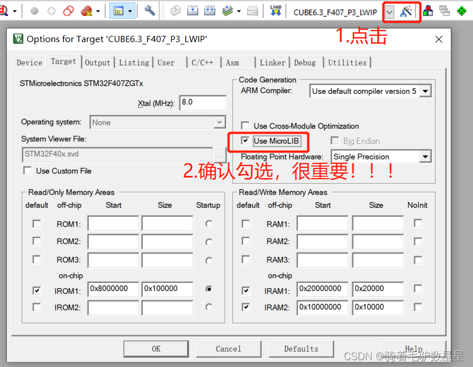Click the Translate file toolbar icon
The image size is (473, 367).
click(x=175, y=11)
